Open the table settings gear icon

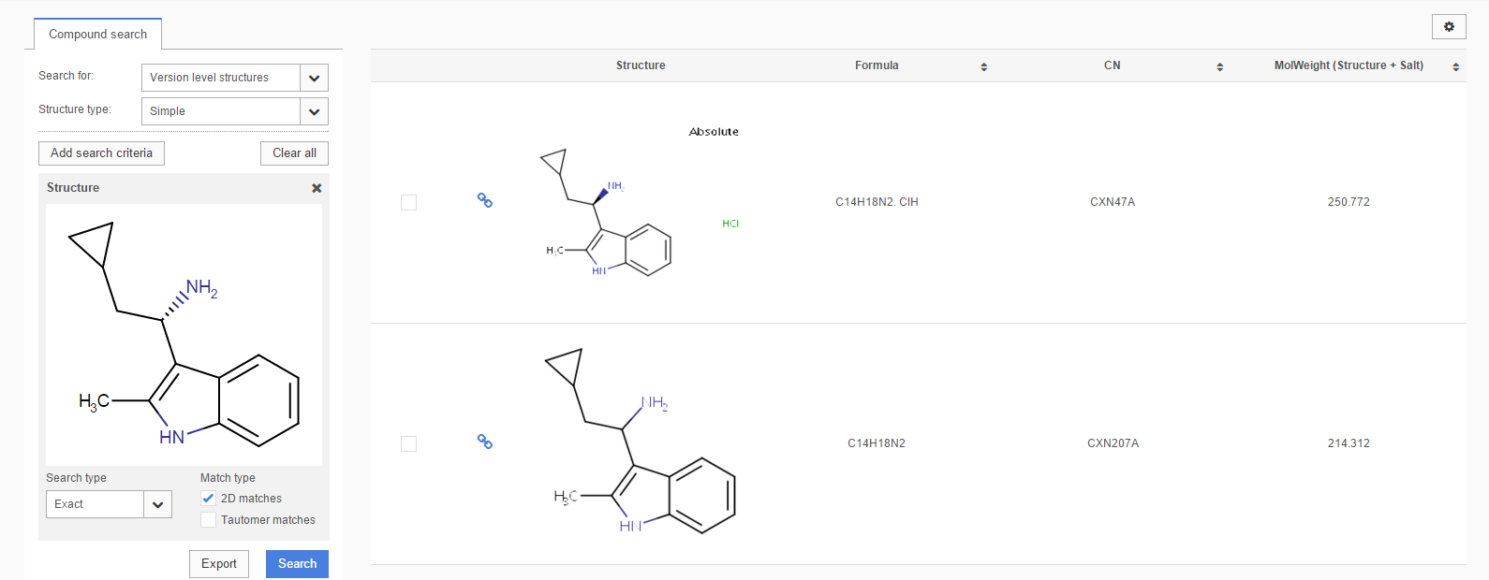click(x=1449, y=27)
